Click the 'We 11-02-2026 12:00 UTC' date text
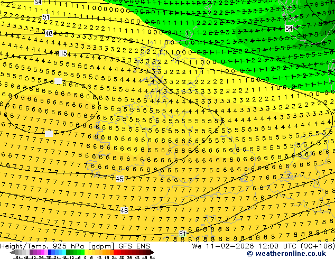 245,246
